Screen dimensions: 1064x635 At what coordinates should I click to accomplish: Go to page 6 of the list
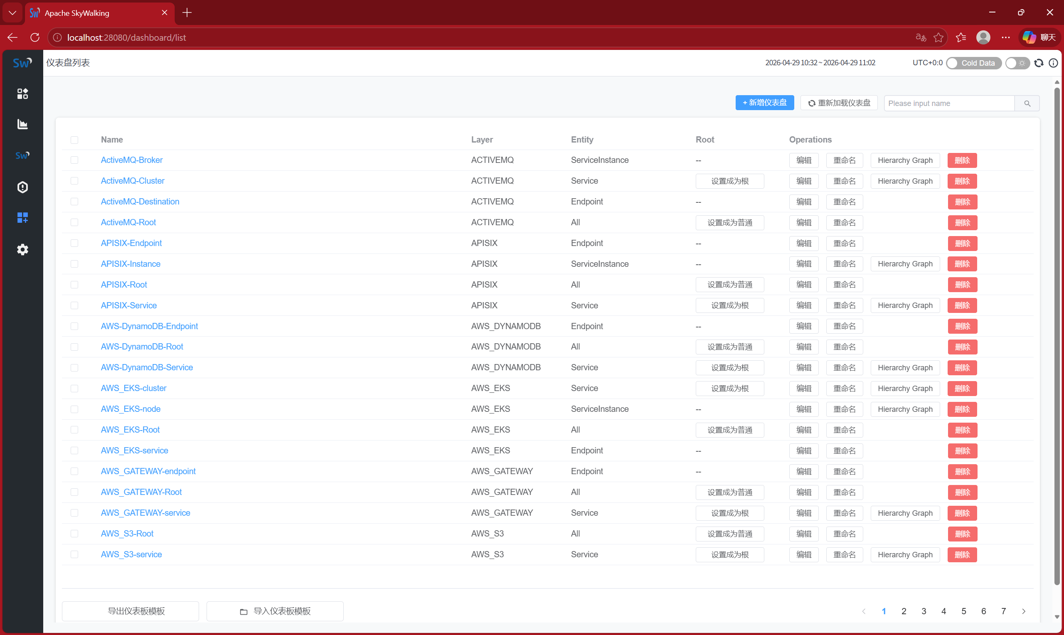coord(984,611)
